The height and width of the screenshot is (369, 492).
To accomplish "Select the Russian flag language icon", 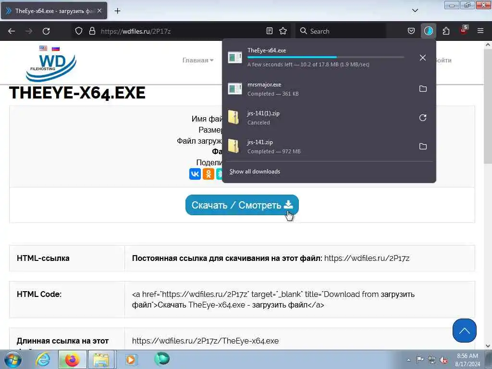I will (56, 49).
